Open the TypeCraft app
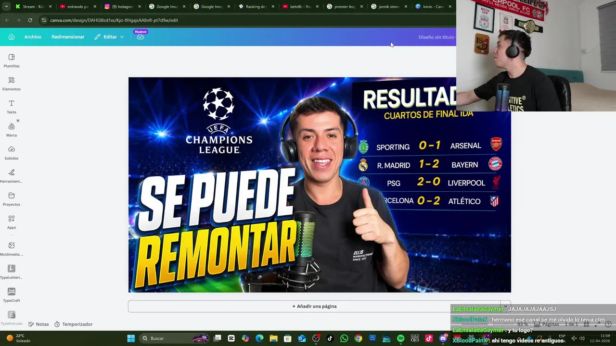 point(12,295)
